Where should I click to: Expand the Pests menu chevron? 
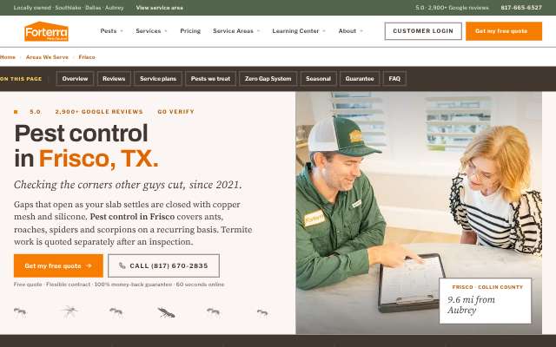click(x=122, y=31)
